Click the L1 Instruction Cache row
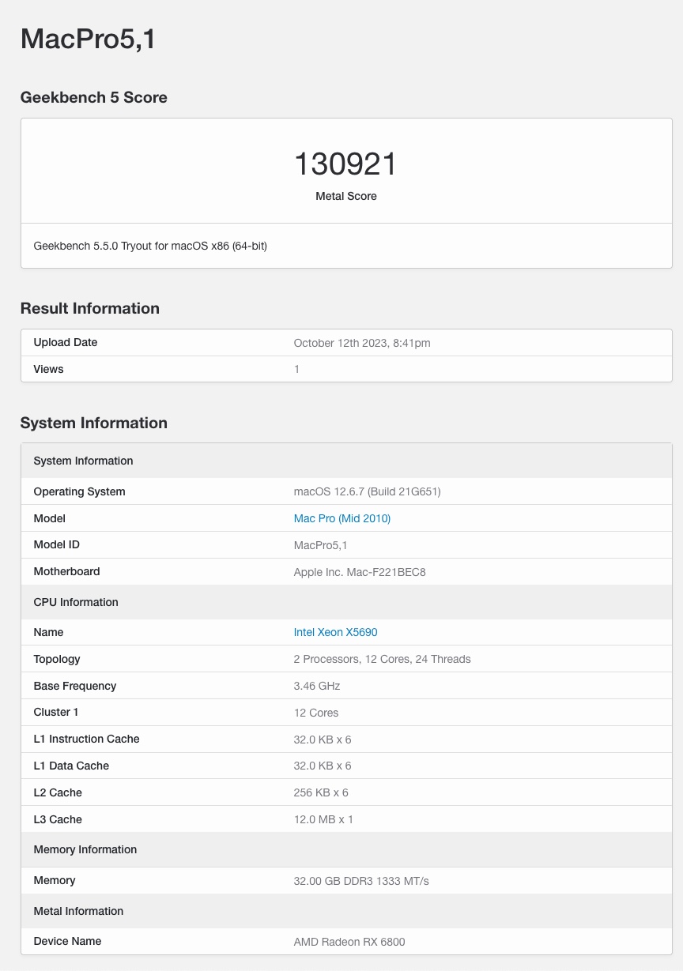 click(x=346, y=740)
